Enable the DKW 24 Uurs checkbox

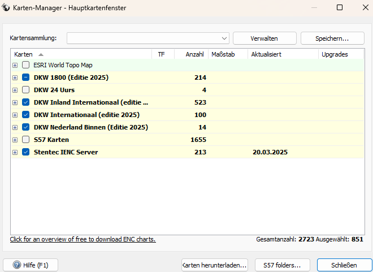click(26, 90)
